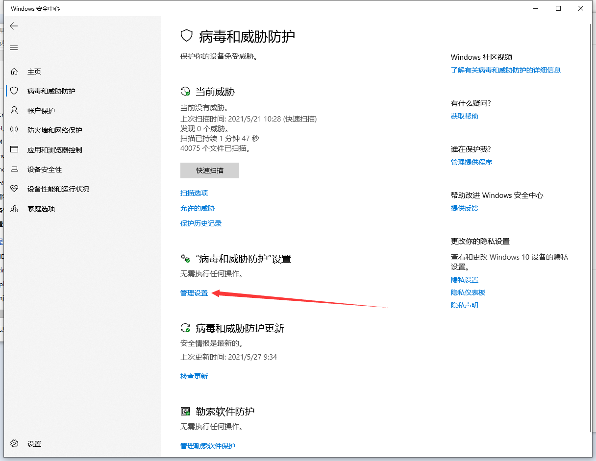The height and width of the screenshot is (461, 596).
Task: Click the 当前威胁 clock-scan icon
Action: point(185,92)
